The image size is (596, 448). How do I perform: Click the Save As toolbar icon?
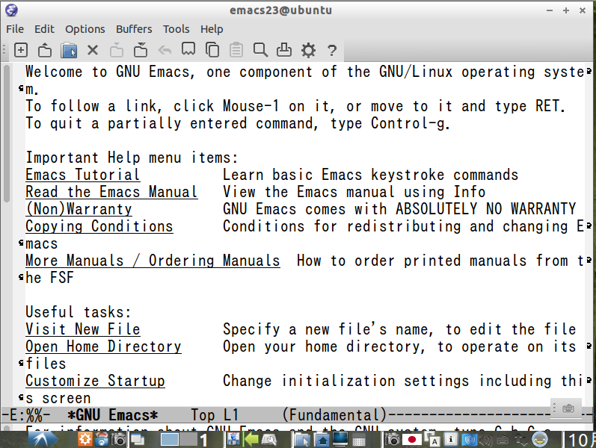click(141, 50)
